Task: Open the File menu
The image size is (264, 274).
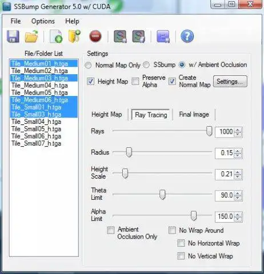Action: 15,21
